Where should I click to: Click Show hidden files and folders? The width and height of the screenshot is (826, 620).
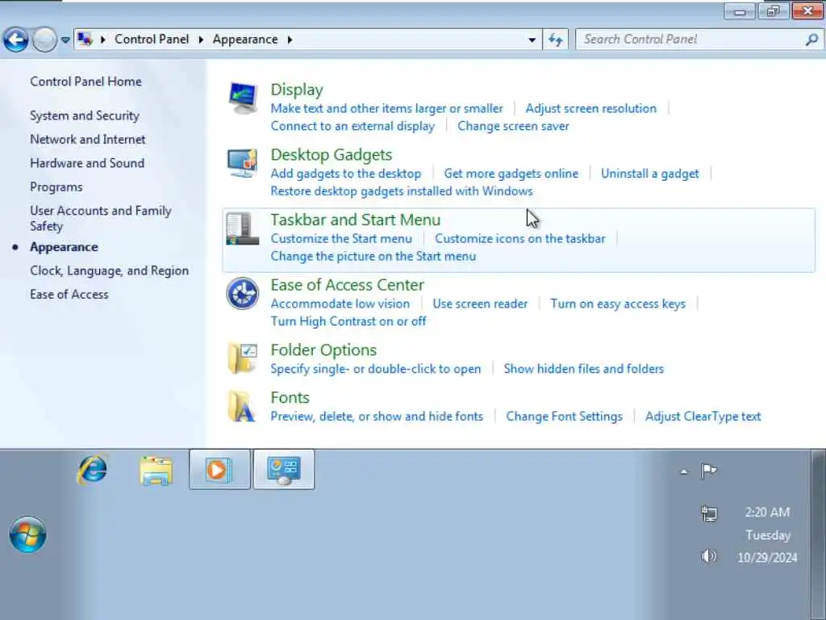tap(584, 369)
